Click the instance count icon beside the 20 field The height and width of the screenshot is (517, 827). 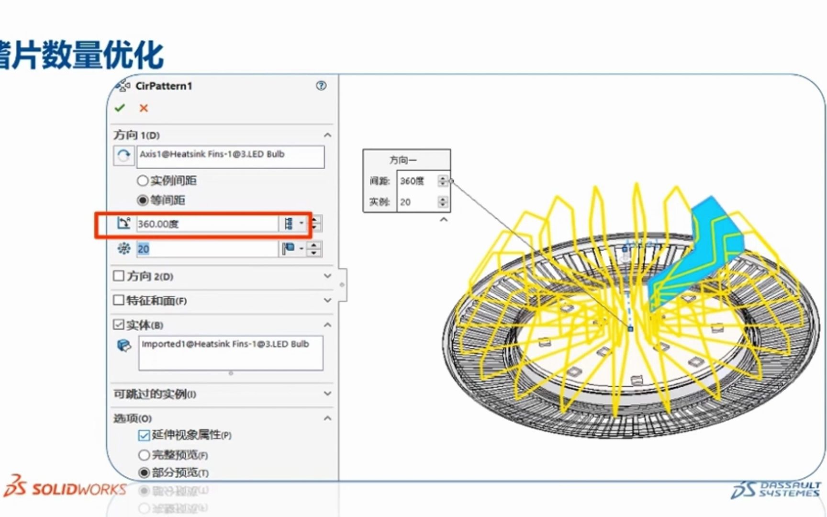pos(123,248)
